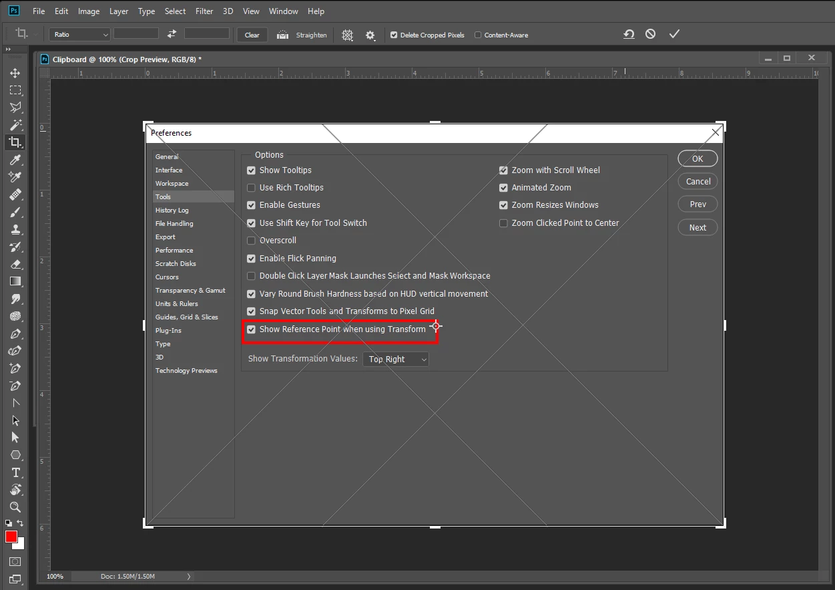Enable Content-Aware crop option
Viewport: 835px width, 590px height.
tap(478, 35)
